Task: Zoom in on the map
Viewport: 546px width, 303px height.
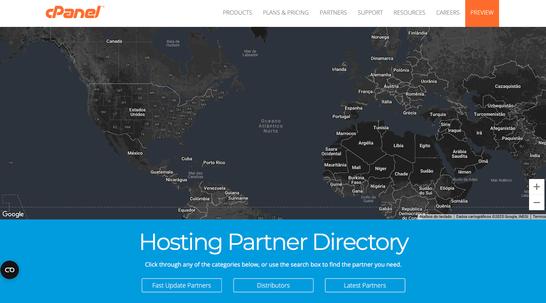Action: 536,187
